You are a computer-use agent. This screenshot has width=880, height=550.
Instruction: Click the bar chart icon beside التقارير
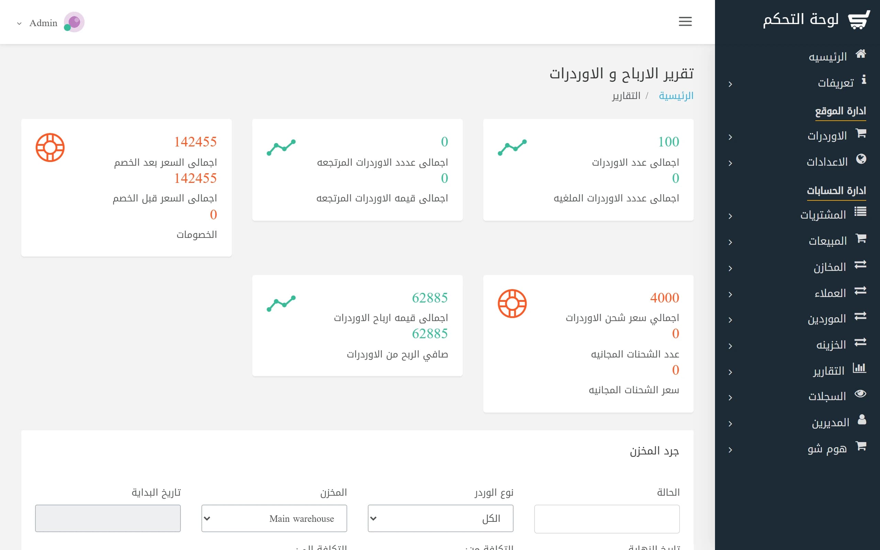[x=860, y=368]
